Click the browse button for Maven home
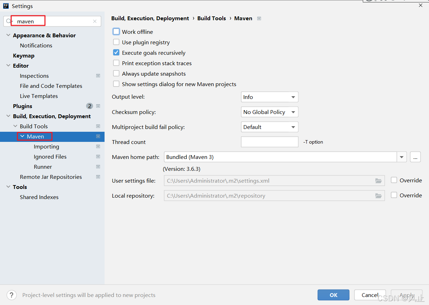 click(415, 157)
